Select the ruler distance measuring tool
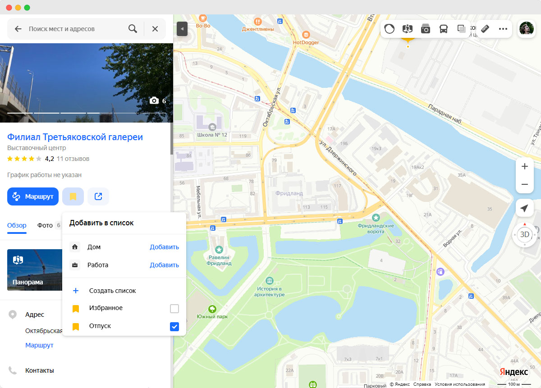541x388 pixels. click(x=485, y=29)
